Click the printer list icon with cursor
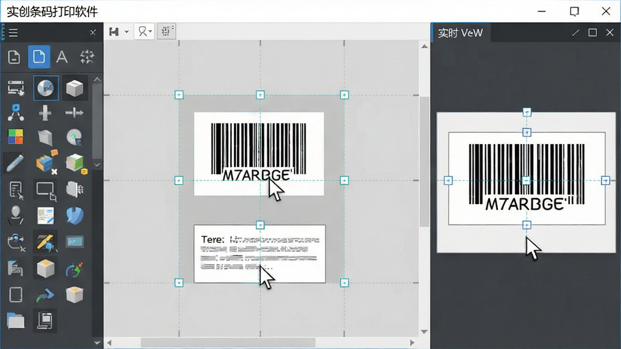 click(16, 88)
